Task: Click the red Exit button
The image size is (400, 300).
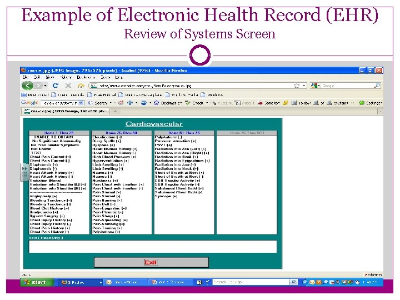Action: [151, 262]
